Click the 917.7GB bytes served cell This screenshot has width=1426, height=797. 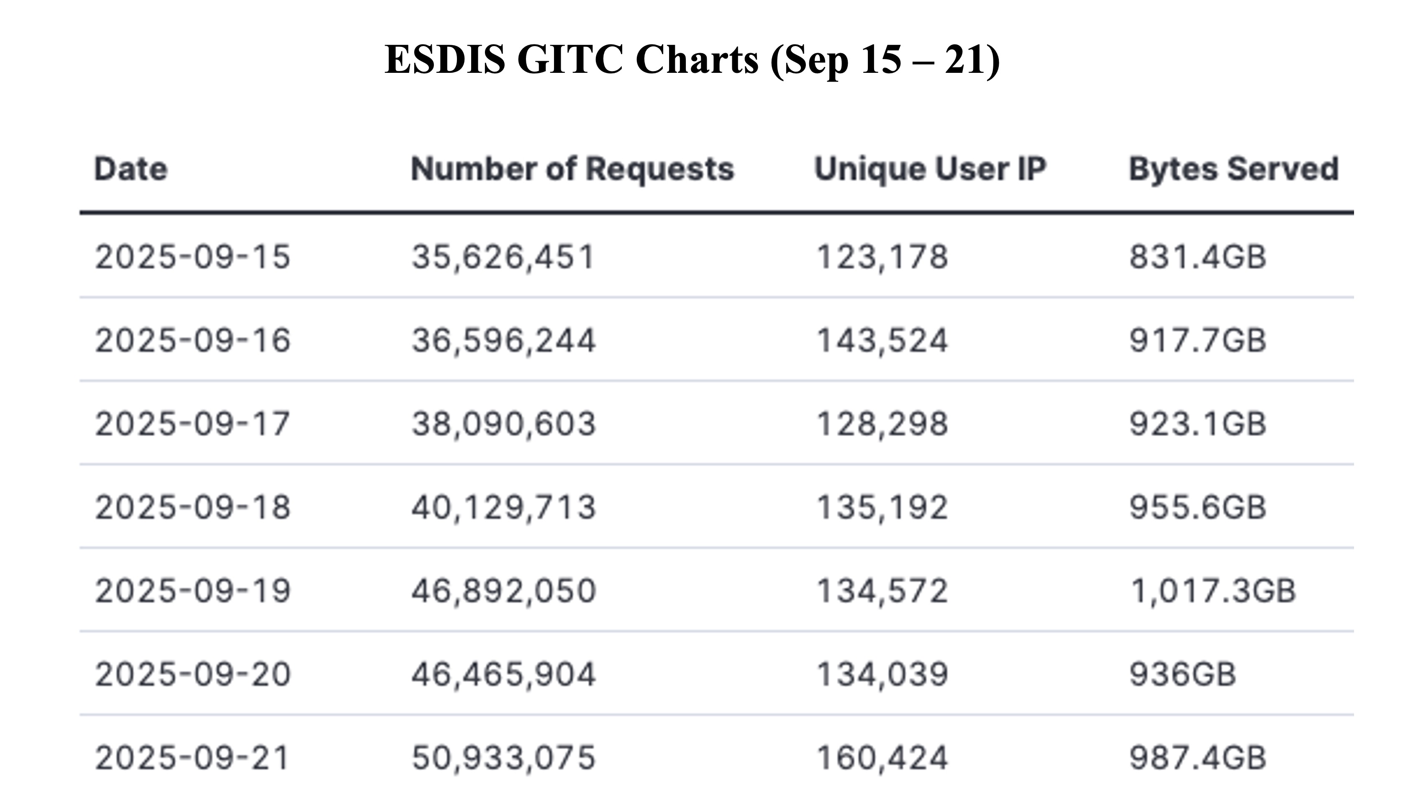[1198, 340]
